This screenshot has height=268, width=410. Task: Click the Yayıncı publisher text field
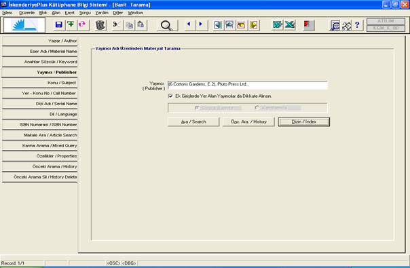tap(247, 85)
